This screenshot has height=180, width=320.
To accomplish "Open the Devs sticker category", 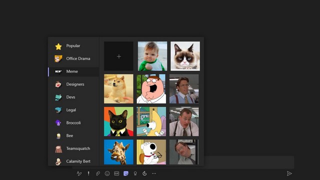I will coord(73,97).
